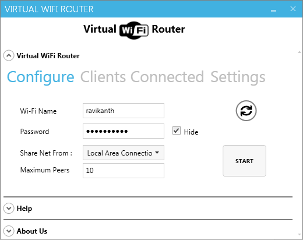Uncheck the Hide password checkbox
The height and width of the screenshot is (240, 303).
coord(177,130)
